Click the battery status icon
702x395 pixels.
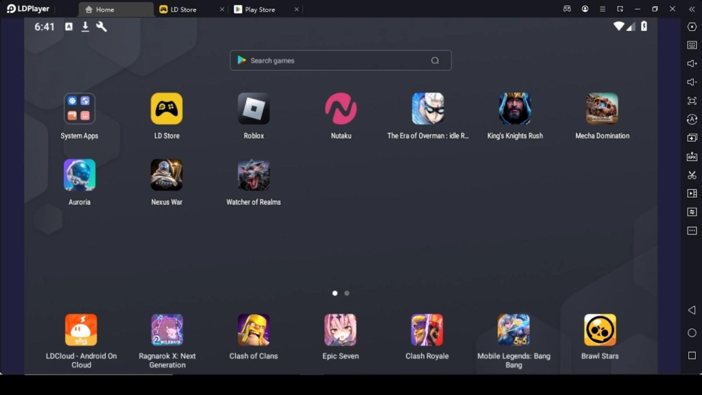coord(644,27)
